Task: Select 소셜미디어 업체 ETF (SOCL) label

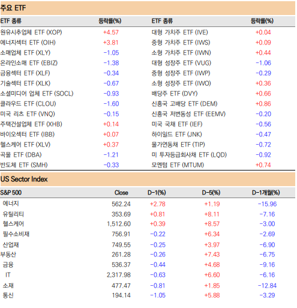Action: point(37,94)
